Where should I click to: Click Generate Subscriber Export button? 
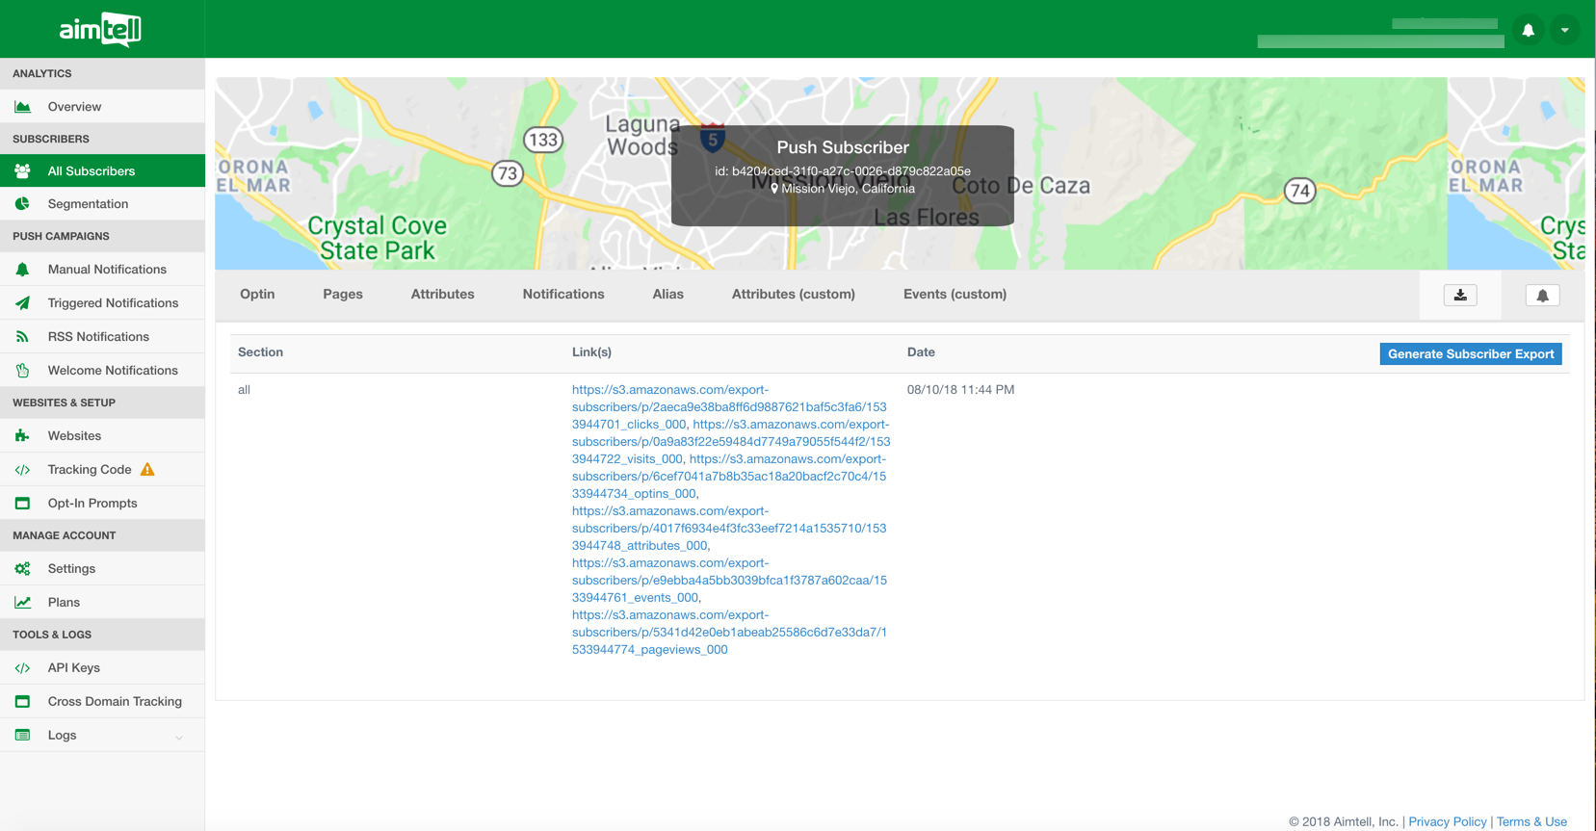click(x=1470, y=354)
